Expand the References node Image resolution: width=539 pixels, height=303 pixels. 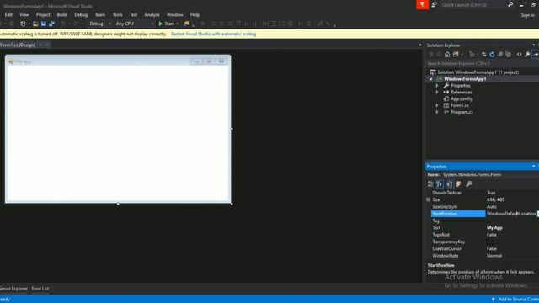(x=437, y=92)
